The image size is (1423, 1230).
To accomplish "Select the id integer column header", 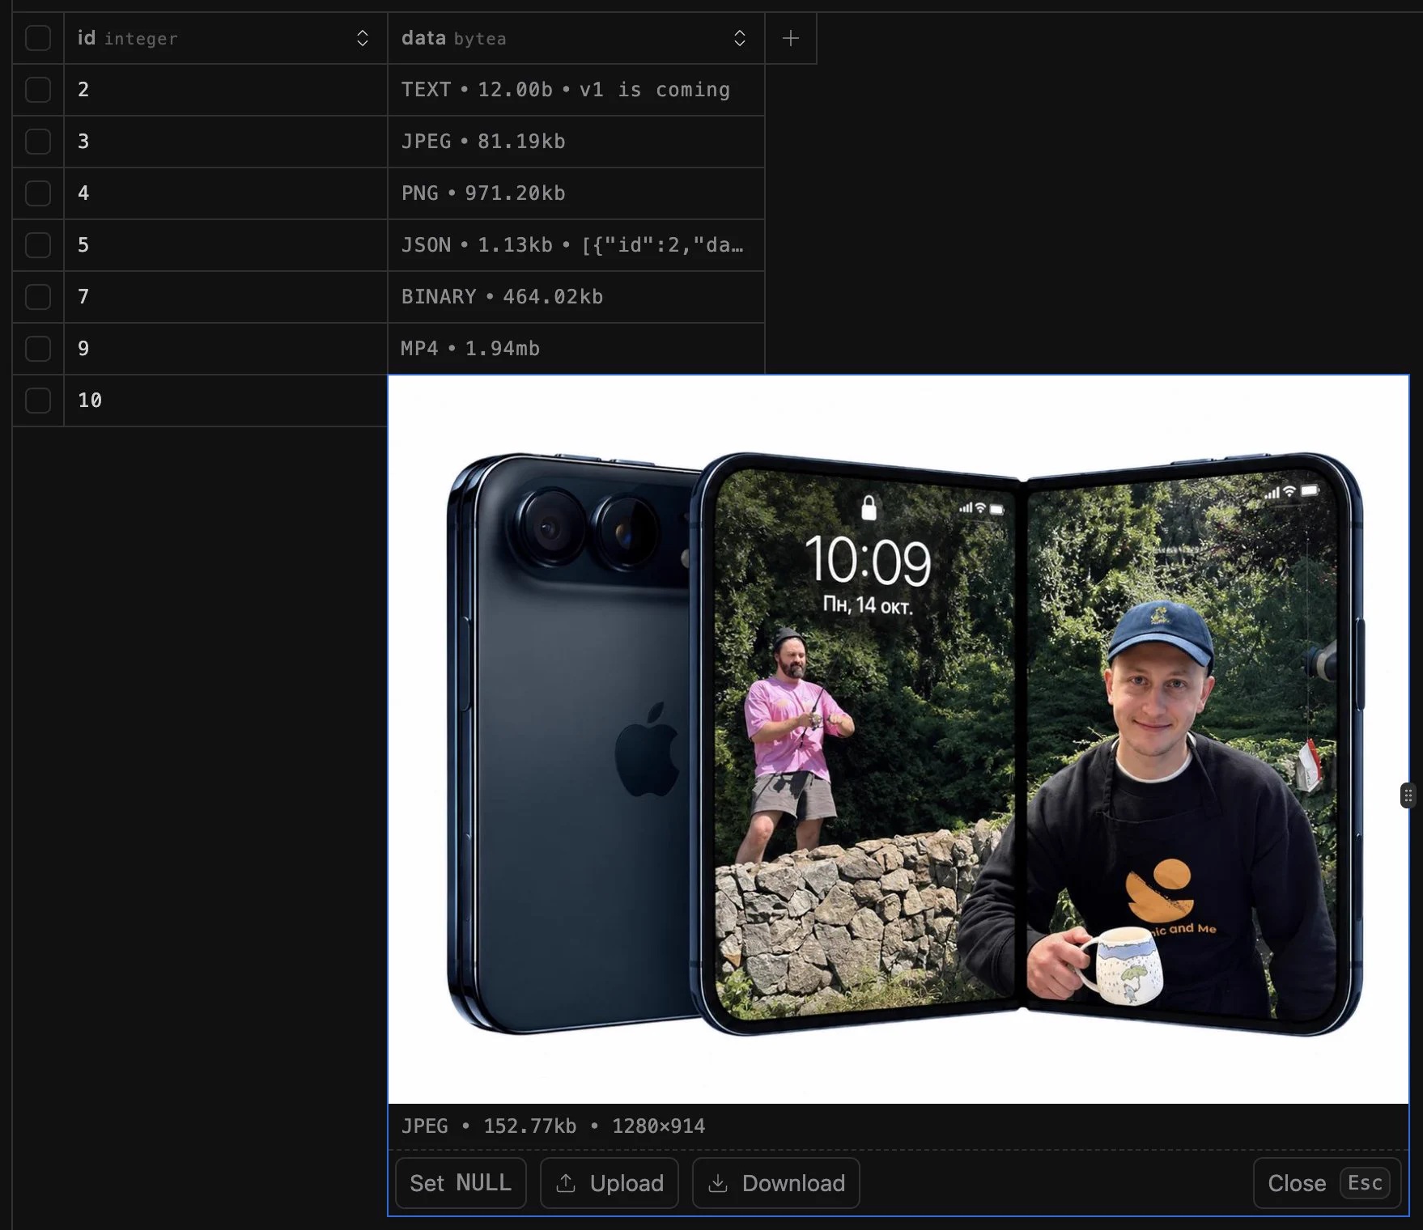I will tap(226, 38).
